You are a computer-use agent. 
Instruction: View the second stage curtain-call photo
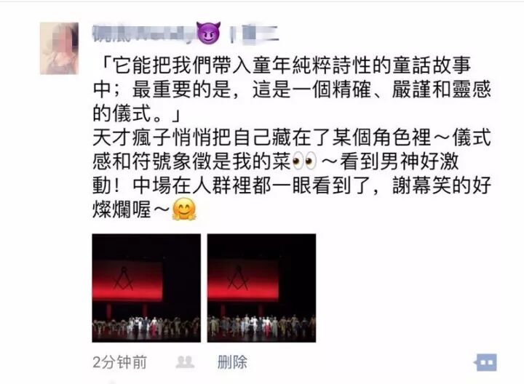[261, 288]
